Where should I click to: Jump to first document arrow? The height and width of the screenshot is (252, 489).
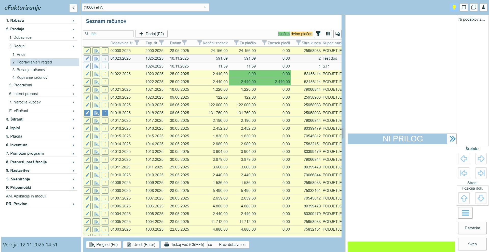tap(464, 173)
